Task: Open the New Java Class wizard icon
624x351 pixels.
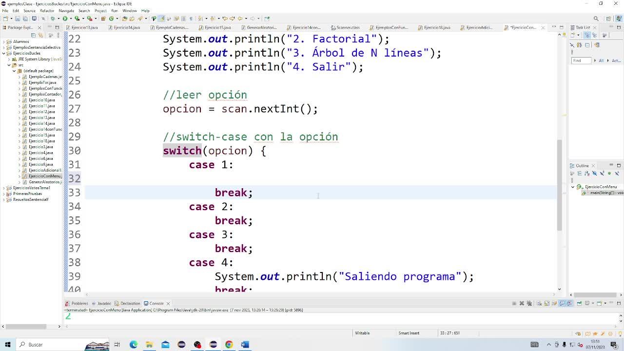Action: [x=111, y=19]
